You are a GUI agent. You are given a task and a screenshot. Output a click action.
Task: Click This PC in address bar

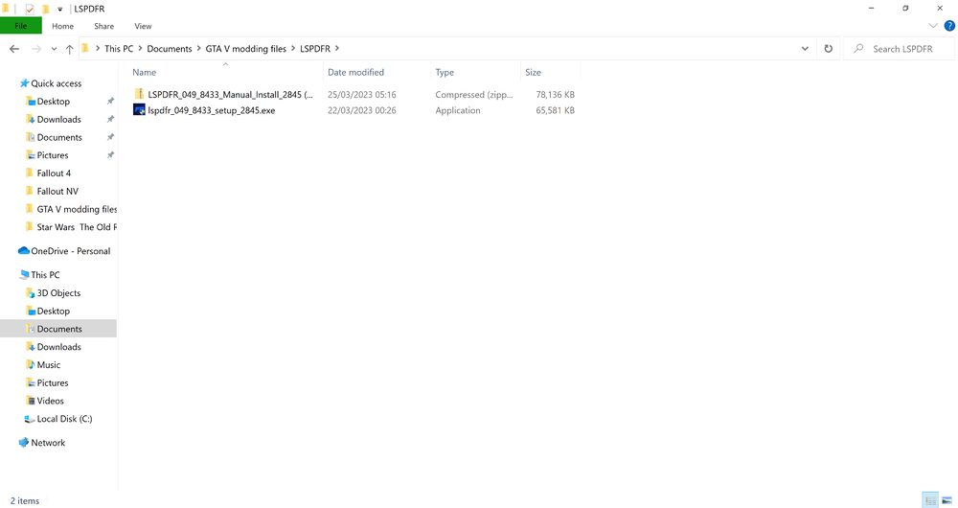[119, 49]
